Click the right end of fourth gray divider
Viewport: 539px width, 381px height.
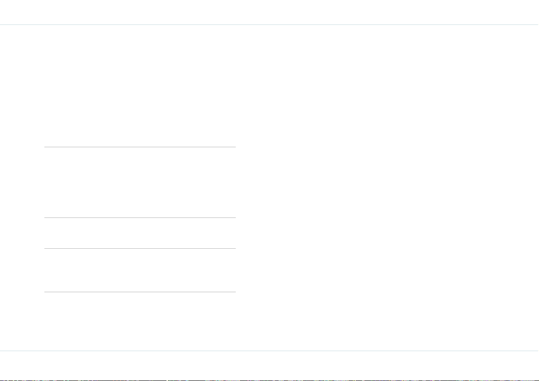[235, 292]
